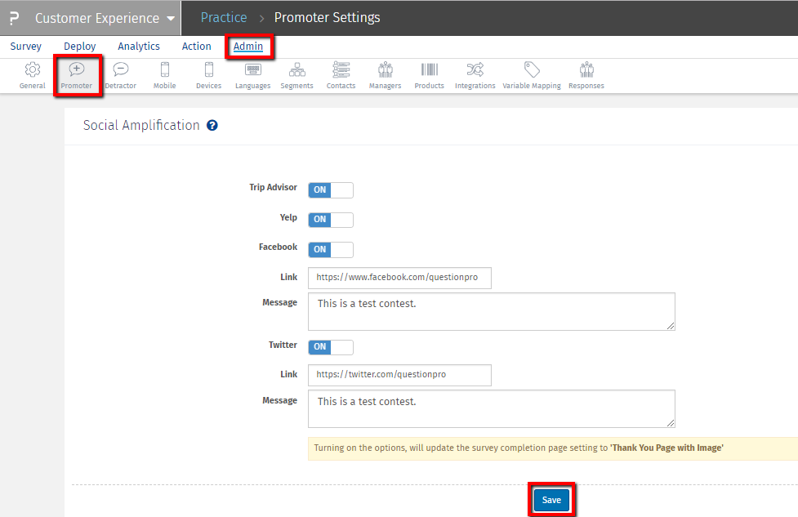Image resolution: width=798 pixels, height=517 pixels.
Task: Toggle the Facebook switch
Action: click(x=331, y=249)
